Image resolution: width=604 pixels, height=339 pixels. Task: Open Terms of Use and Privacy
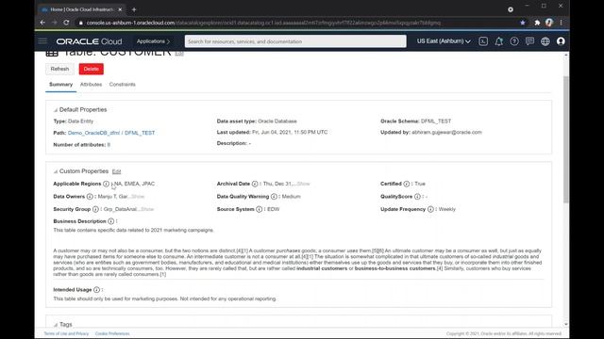click(x=66, y=333)
